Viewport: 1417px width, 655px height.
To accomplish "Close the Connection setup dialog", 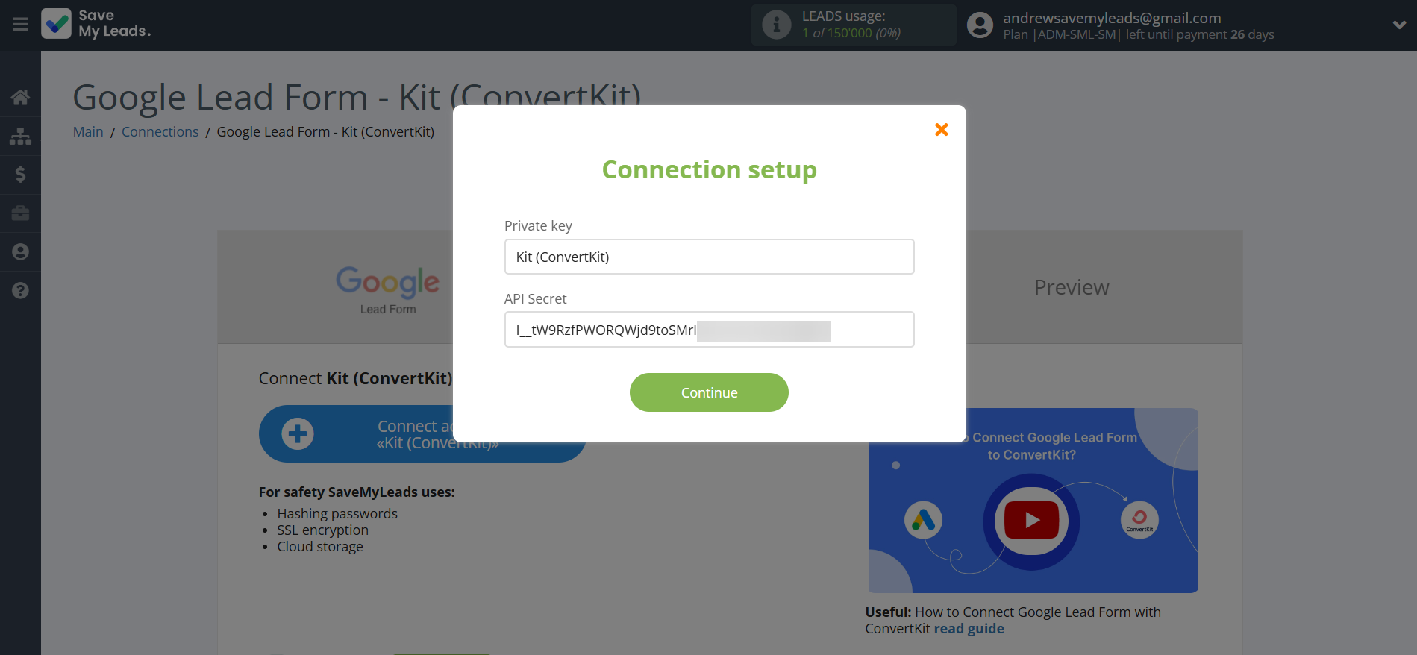I will pos(942,130).
